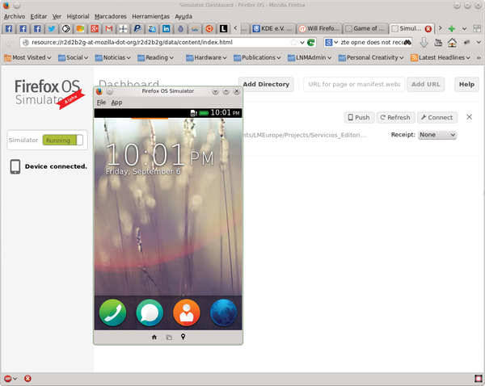Click the Help button
Screen dimensions: 485x386
pyautogui.click(x=466, y=84)
